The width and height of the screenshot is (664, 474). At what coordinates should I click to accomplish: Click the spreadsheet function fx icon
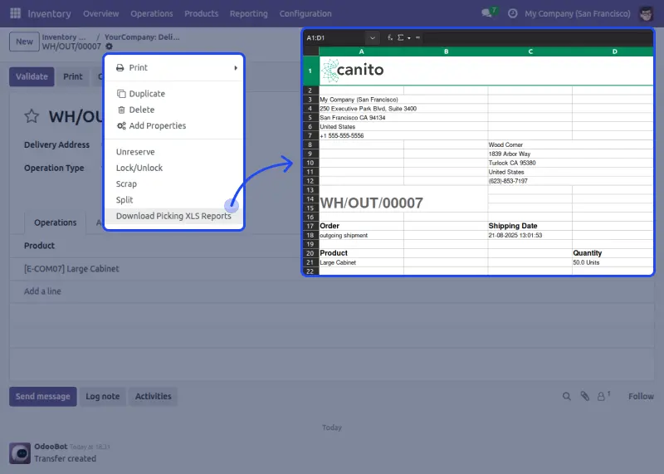tap(389, 37)
